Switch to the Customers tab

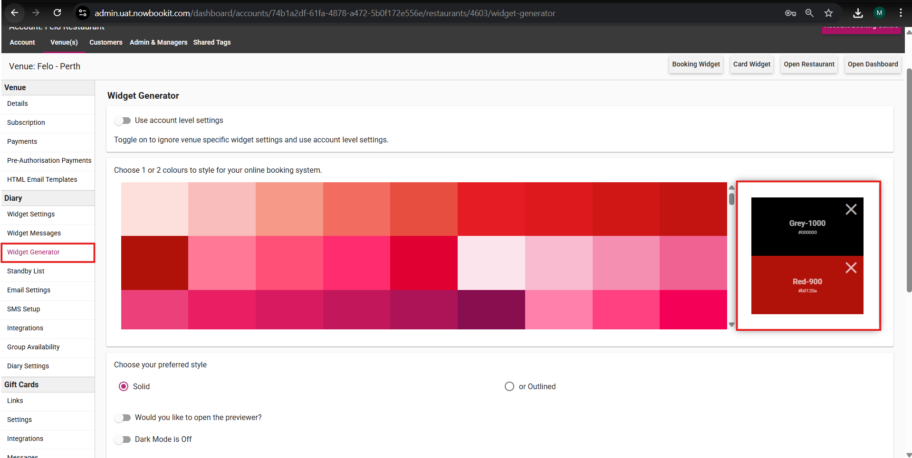(106, 42)
